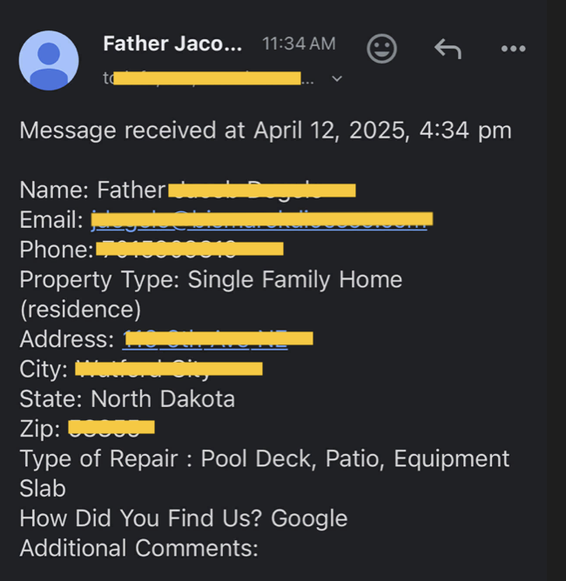Tap the reply arrow icon

448,49
